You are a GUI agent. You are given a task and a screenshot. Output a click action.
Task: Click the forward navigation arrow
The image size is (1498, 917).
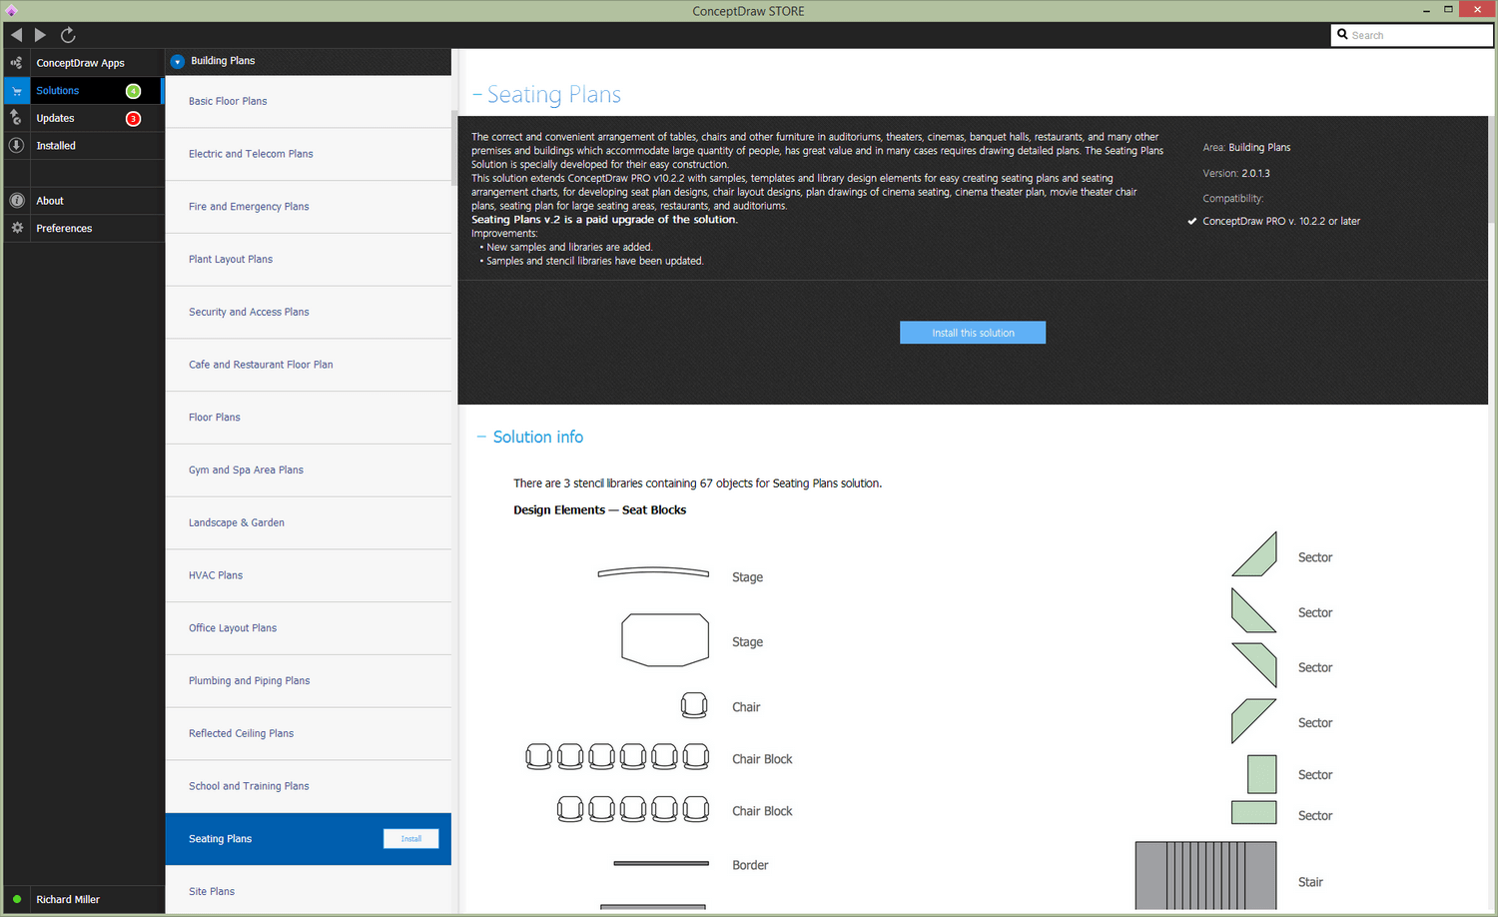point(40,35)
